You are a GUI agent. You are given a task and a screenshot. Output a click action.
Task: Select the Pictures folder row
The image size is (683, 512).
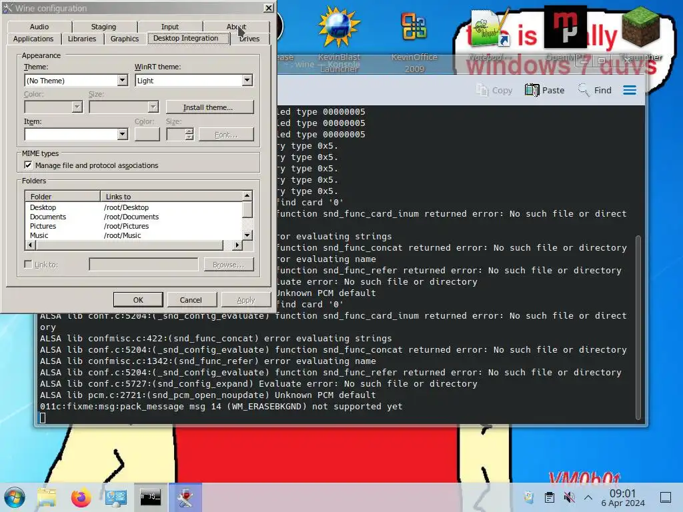click(133, 226)
